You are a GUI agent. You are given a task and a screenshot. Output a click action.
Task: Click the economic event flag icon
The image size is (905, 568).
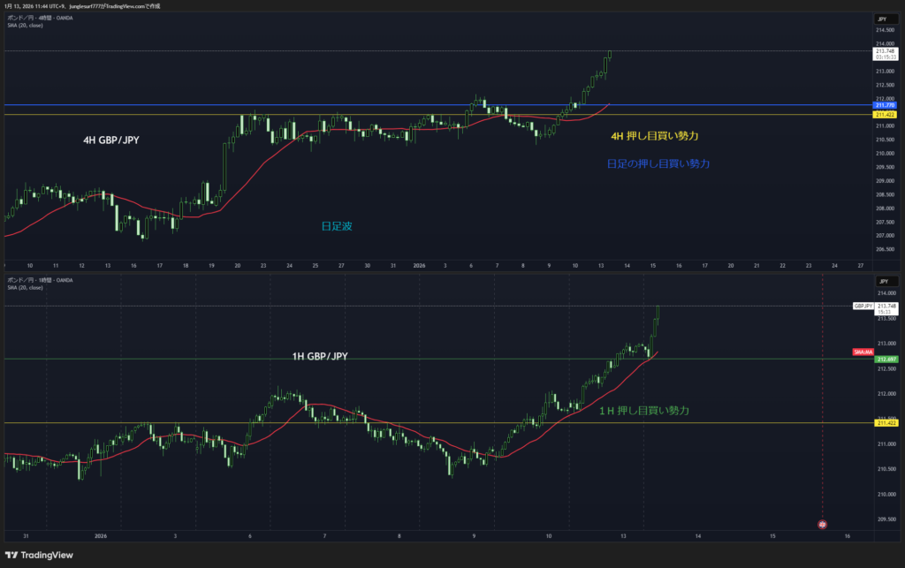[x=822, y=524]
